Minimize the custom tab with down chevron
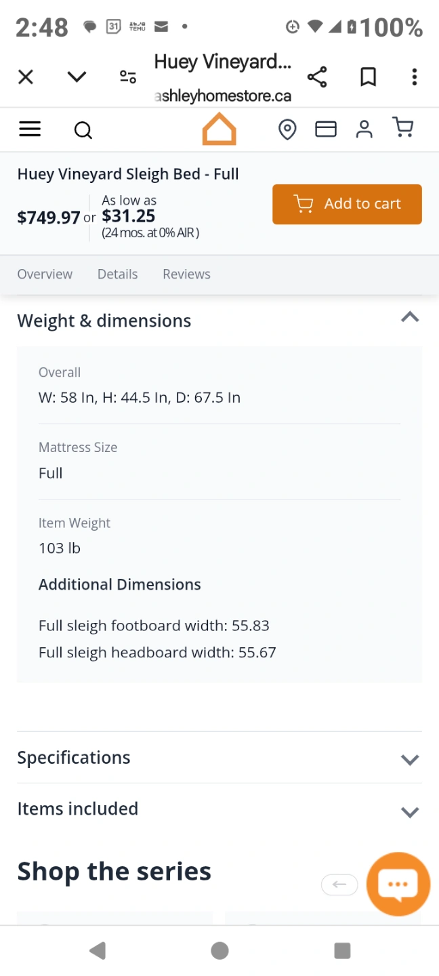 (77, 77)
